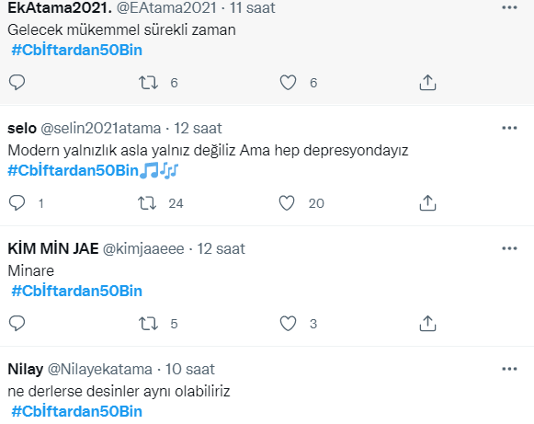Open more options for KİM MİN JAE tweet
This screenshot has height=424, width=534.
(x=509, y=248)
